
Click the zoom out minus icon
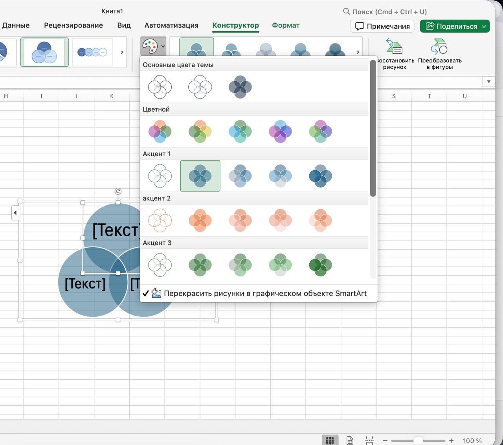pos(385,441)
